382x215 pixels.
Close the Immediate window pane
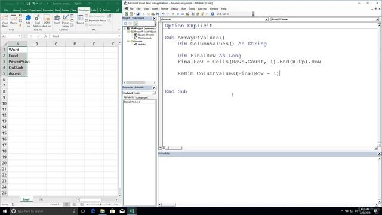click(379, 153)
